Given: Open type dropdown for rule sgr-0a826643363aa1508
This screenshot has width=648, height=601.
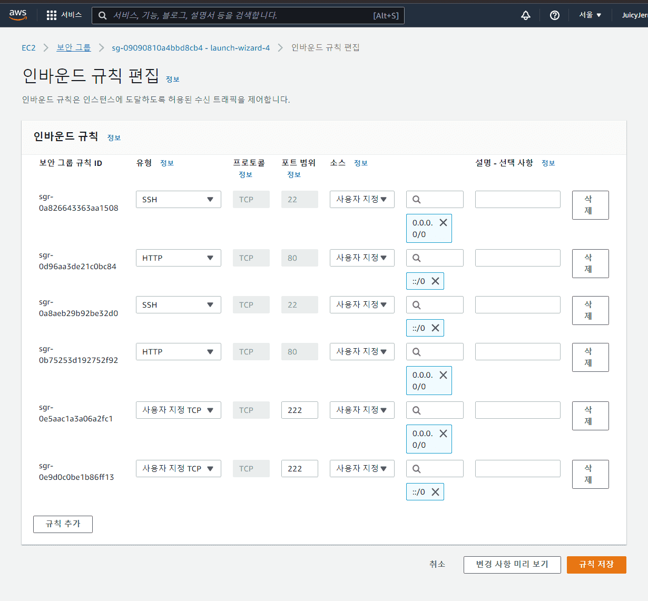Looking at the screenshot, I should pos(179,200).
